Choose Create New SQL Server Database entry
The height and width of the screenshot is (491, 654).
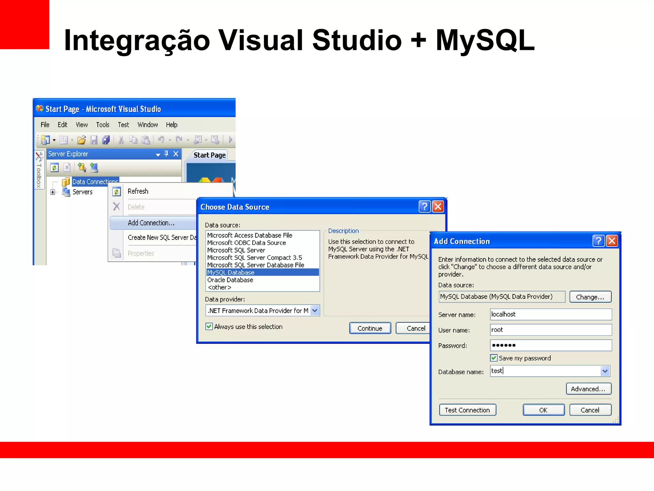(153, 238)
